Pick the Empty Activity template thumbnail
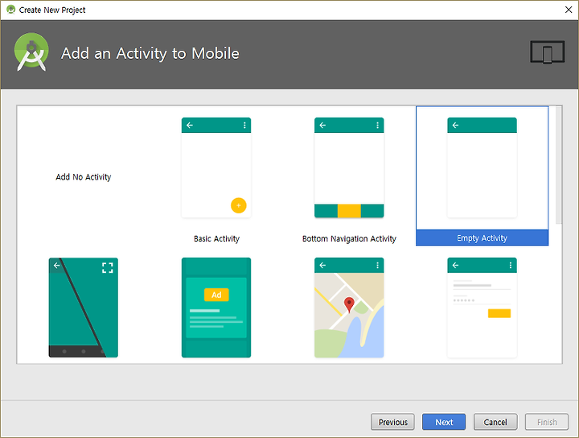579x438 pixels. (x=482, y=167)
